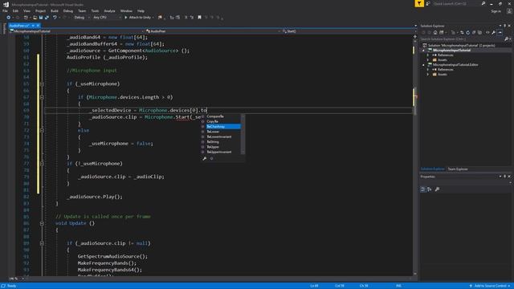Toggle the IntelliSense wrench filter icon
This screenshot has height=289, width=514.
[x=205, y=159]
